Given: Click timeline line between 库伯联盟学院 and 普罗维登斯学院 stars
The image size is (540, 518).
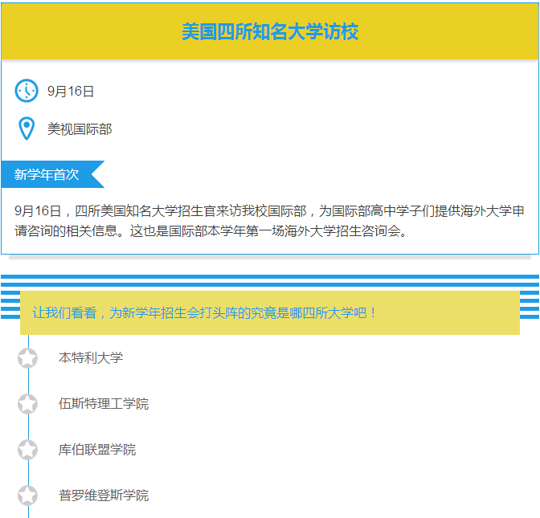Looking at the screenshot, I should (28, 473).
